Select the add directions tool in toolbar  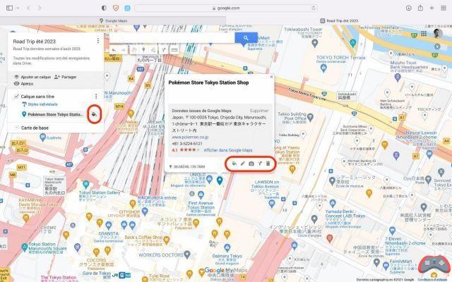click(x=164, y=50)
